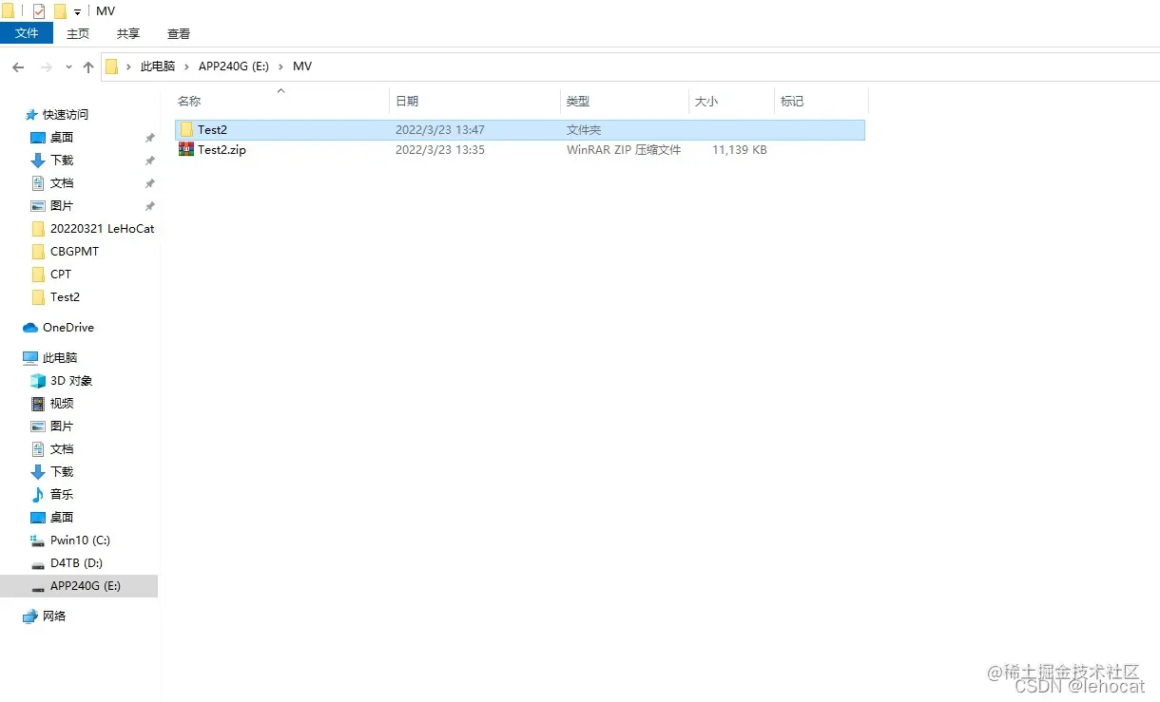This screenshot has height=702, width=1160.
Task: Click the OneDrive cloud icon
Action: click(30, 327)
